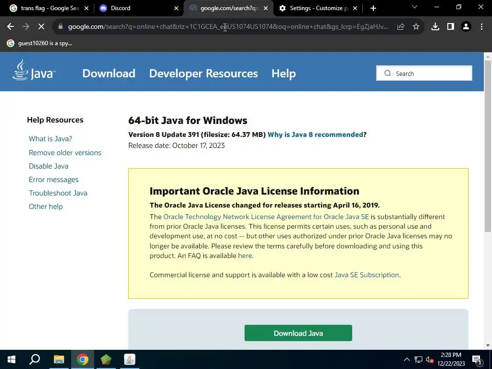Open the Help menu in Java header
492x369 pixels.
pos(283,74)
